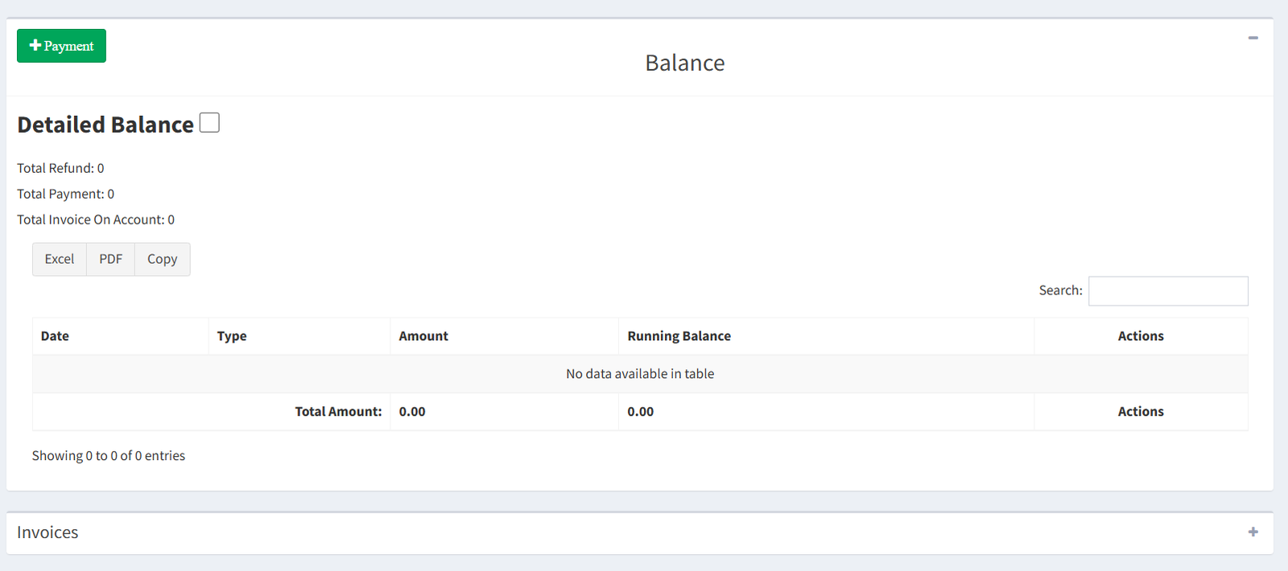Select the Actions column header at the top
Screen dimensions: 1288x571
1141,336
